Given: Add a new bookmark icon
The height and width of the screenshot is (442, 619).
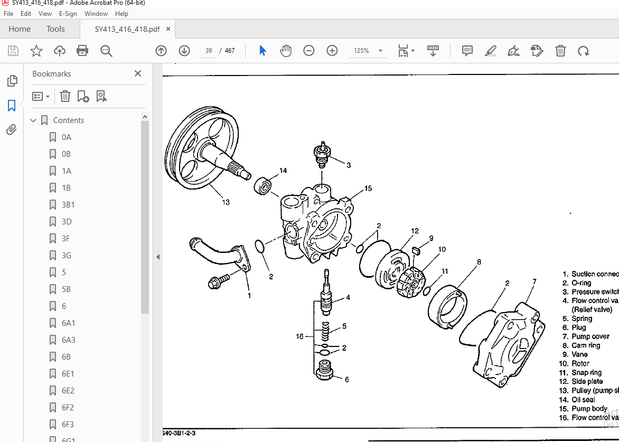Looking at the screenshot, I should [x=83, y=96].
